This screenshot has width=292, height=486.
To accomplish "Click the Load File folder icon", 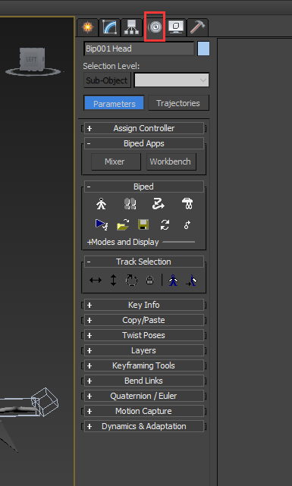I will [x=123, y=224].
